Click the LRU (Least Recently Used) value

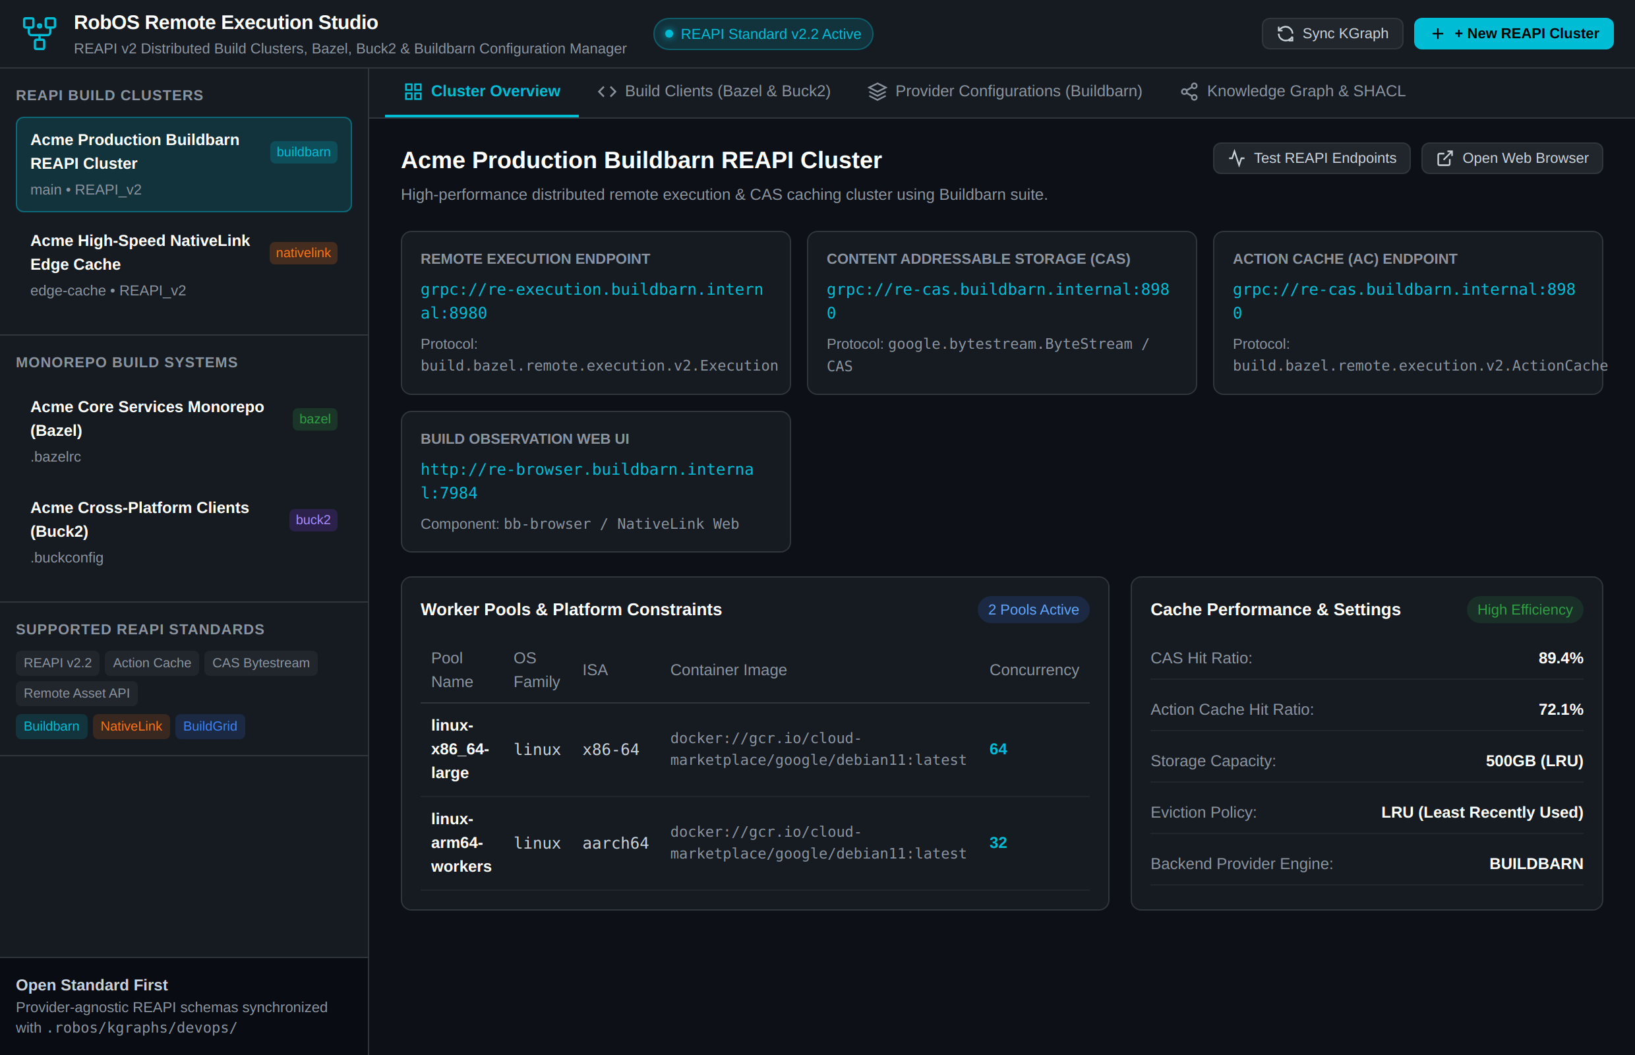tap(1481, 812)
